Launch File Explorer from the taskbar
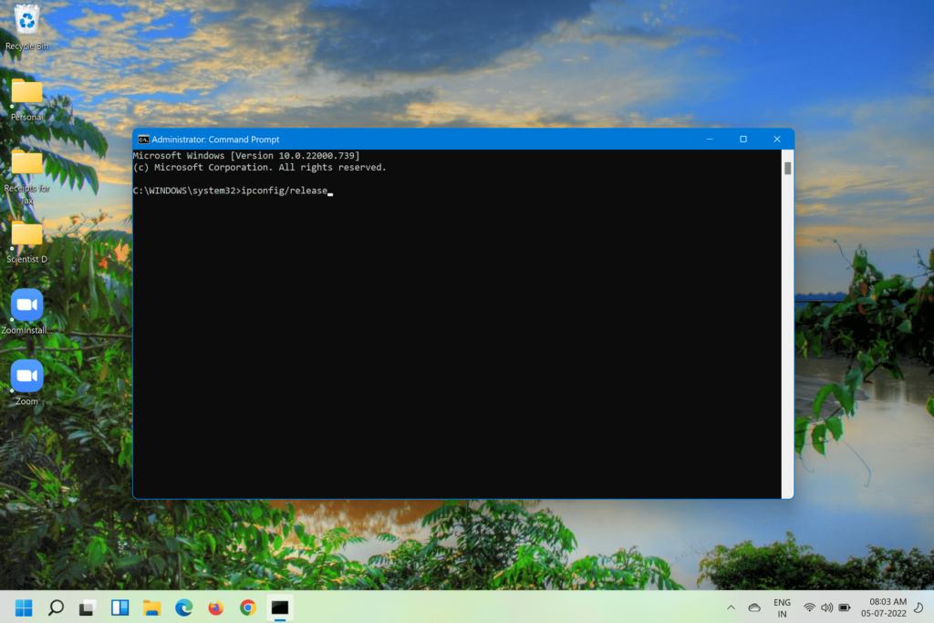The width and height of the screenshot is (934, 623). [152, 607]
